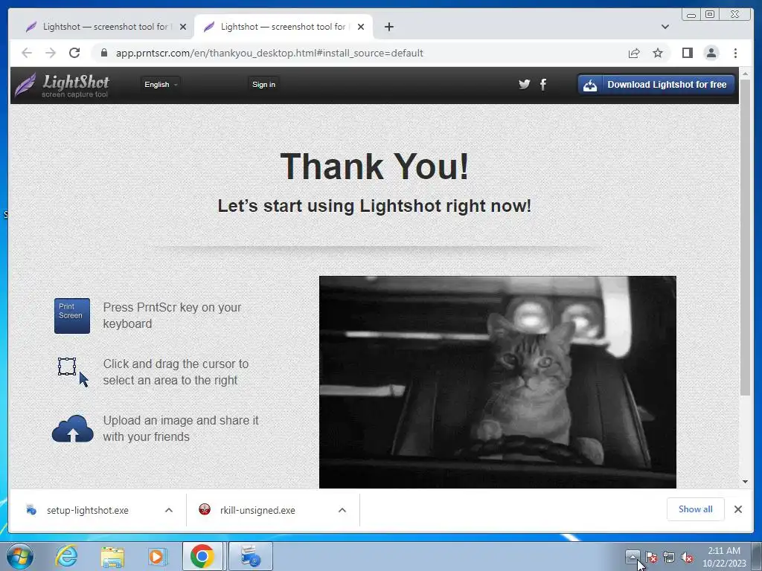Open Windows Media Player from taskbar
This screenshot has width=762, height=571.
pos(157,556)
